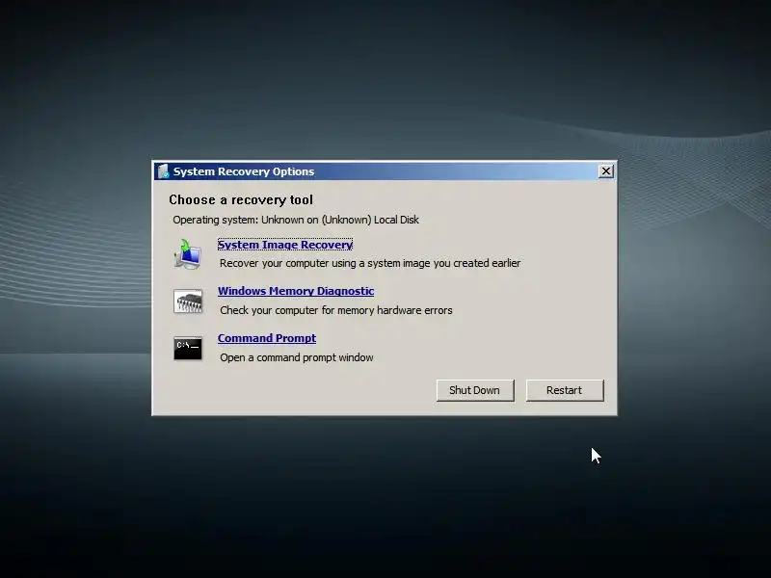Viewport: 771px width, 578px height.
Task: Open the Command Prompt link
Action: [267, 338]
